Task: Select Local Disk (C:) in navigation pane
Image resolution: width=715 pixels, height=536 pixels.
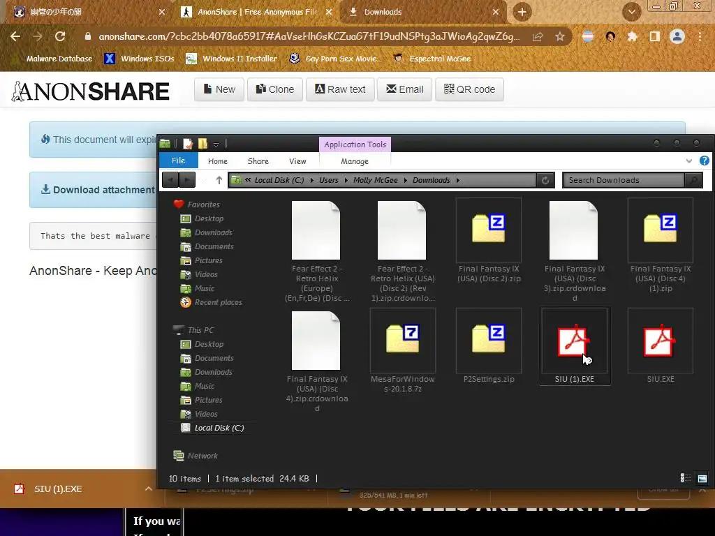Action: click(x=213, y=428)
